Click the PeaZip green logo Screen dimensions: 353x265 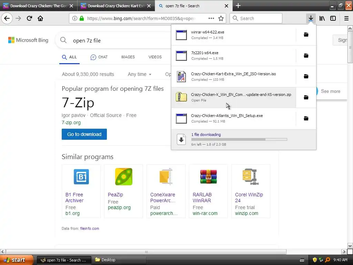(124, 177)
